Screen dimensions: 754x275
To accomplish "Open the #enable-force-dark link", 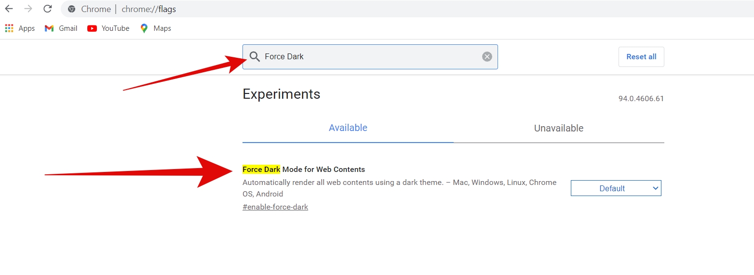I will (275, 207).
